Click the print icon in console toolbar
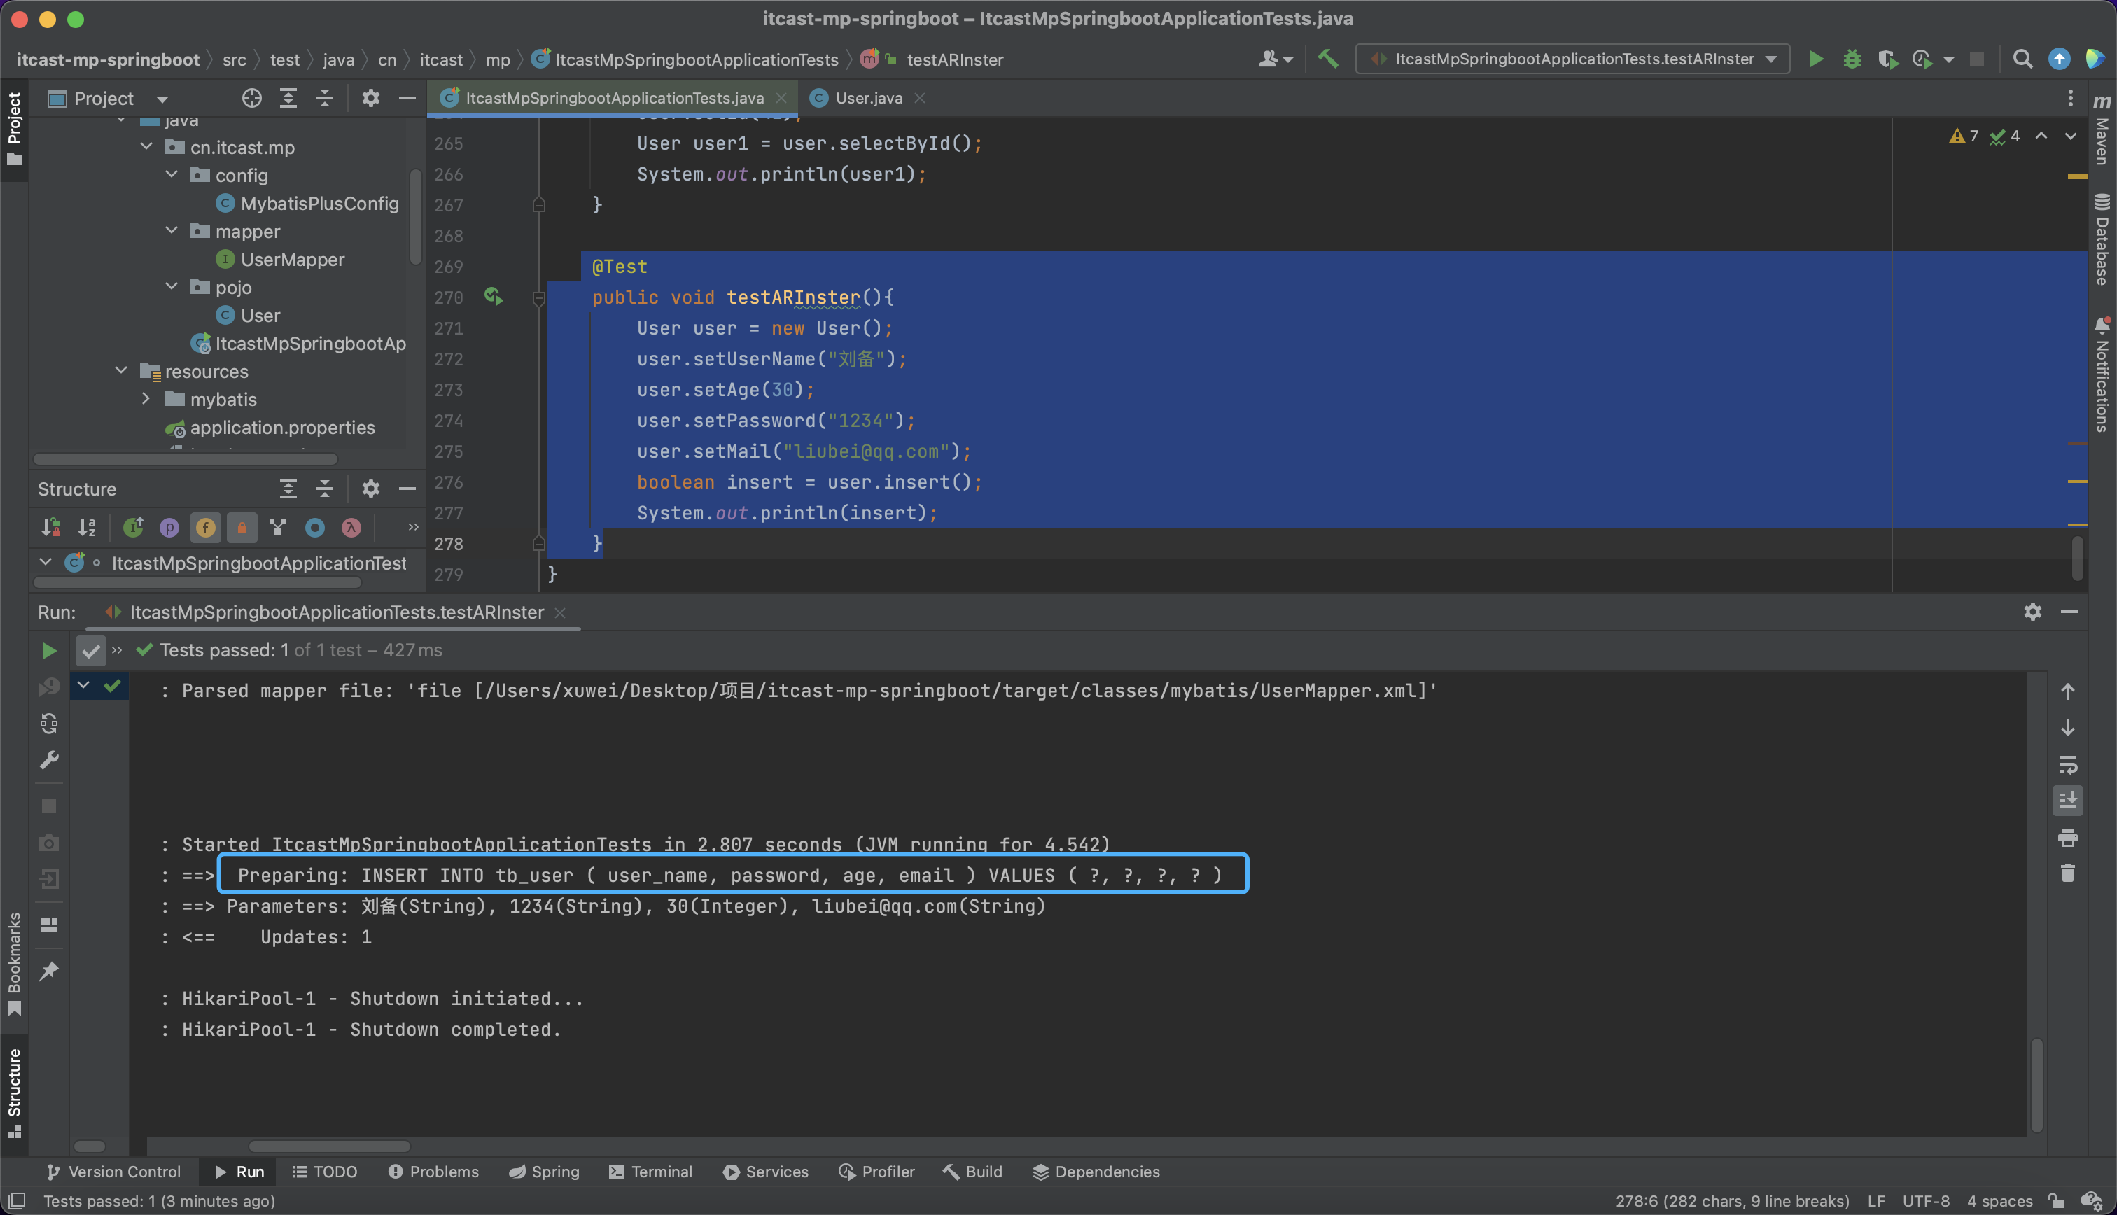 pos(2068,837)
